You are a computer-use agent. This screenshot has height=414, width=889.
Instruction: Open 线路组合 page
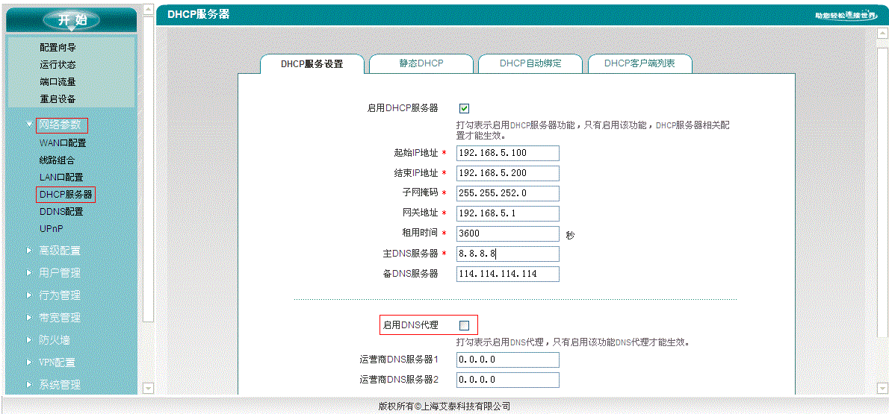[x=58, y=160]
